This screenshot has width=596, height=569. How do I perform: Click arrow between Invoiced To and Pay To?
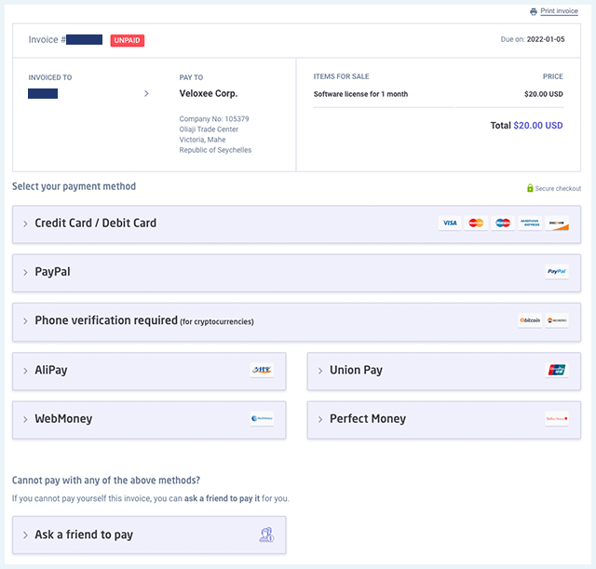pos(146,93)
